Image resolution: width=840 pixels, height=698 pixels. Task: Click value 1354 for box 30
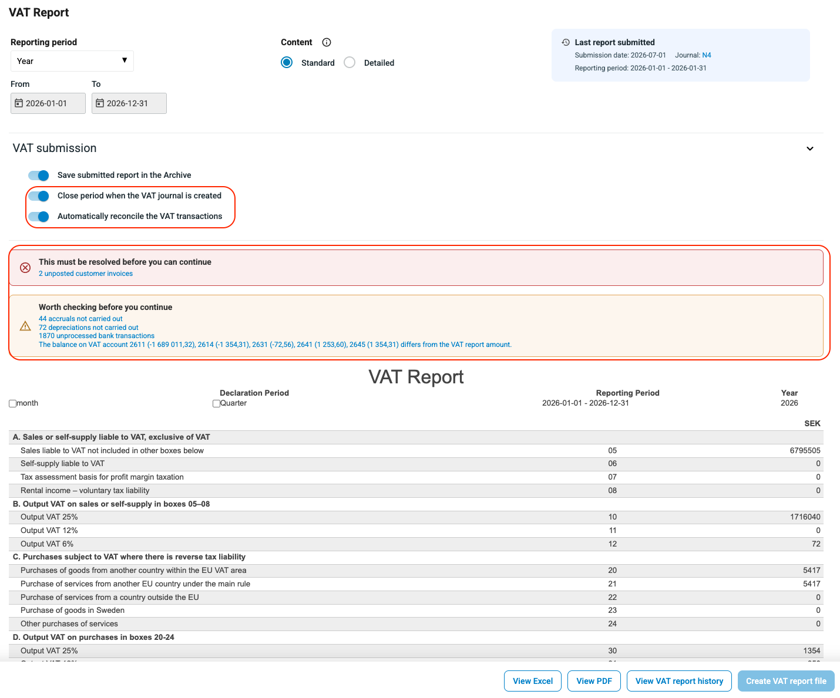pos(812,651)
